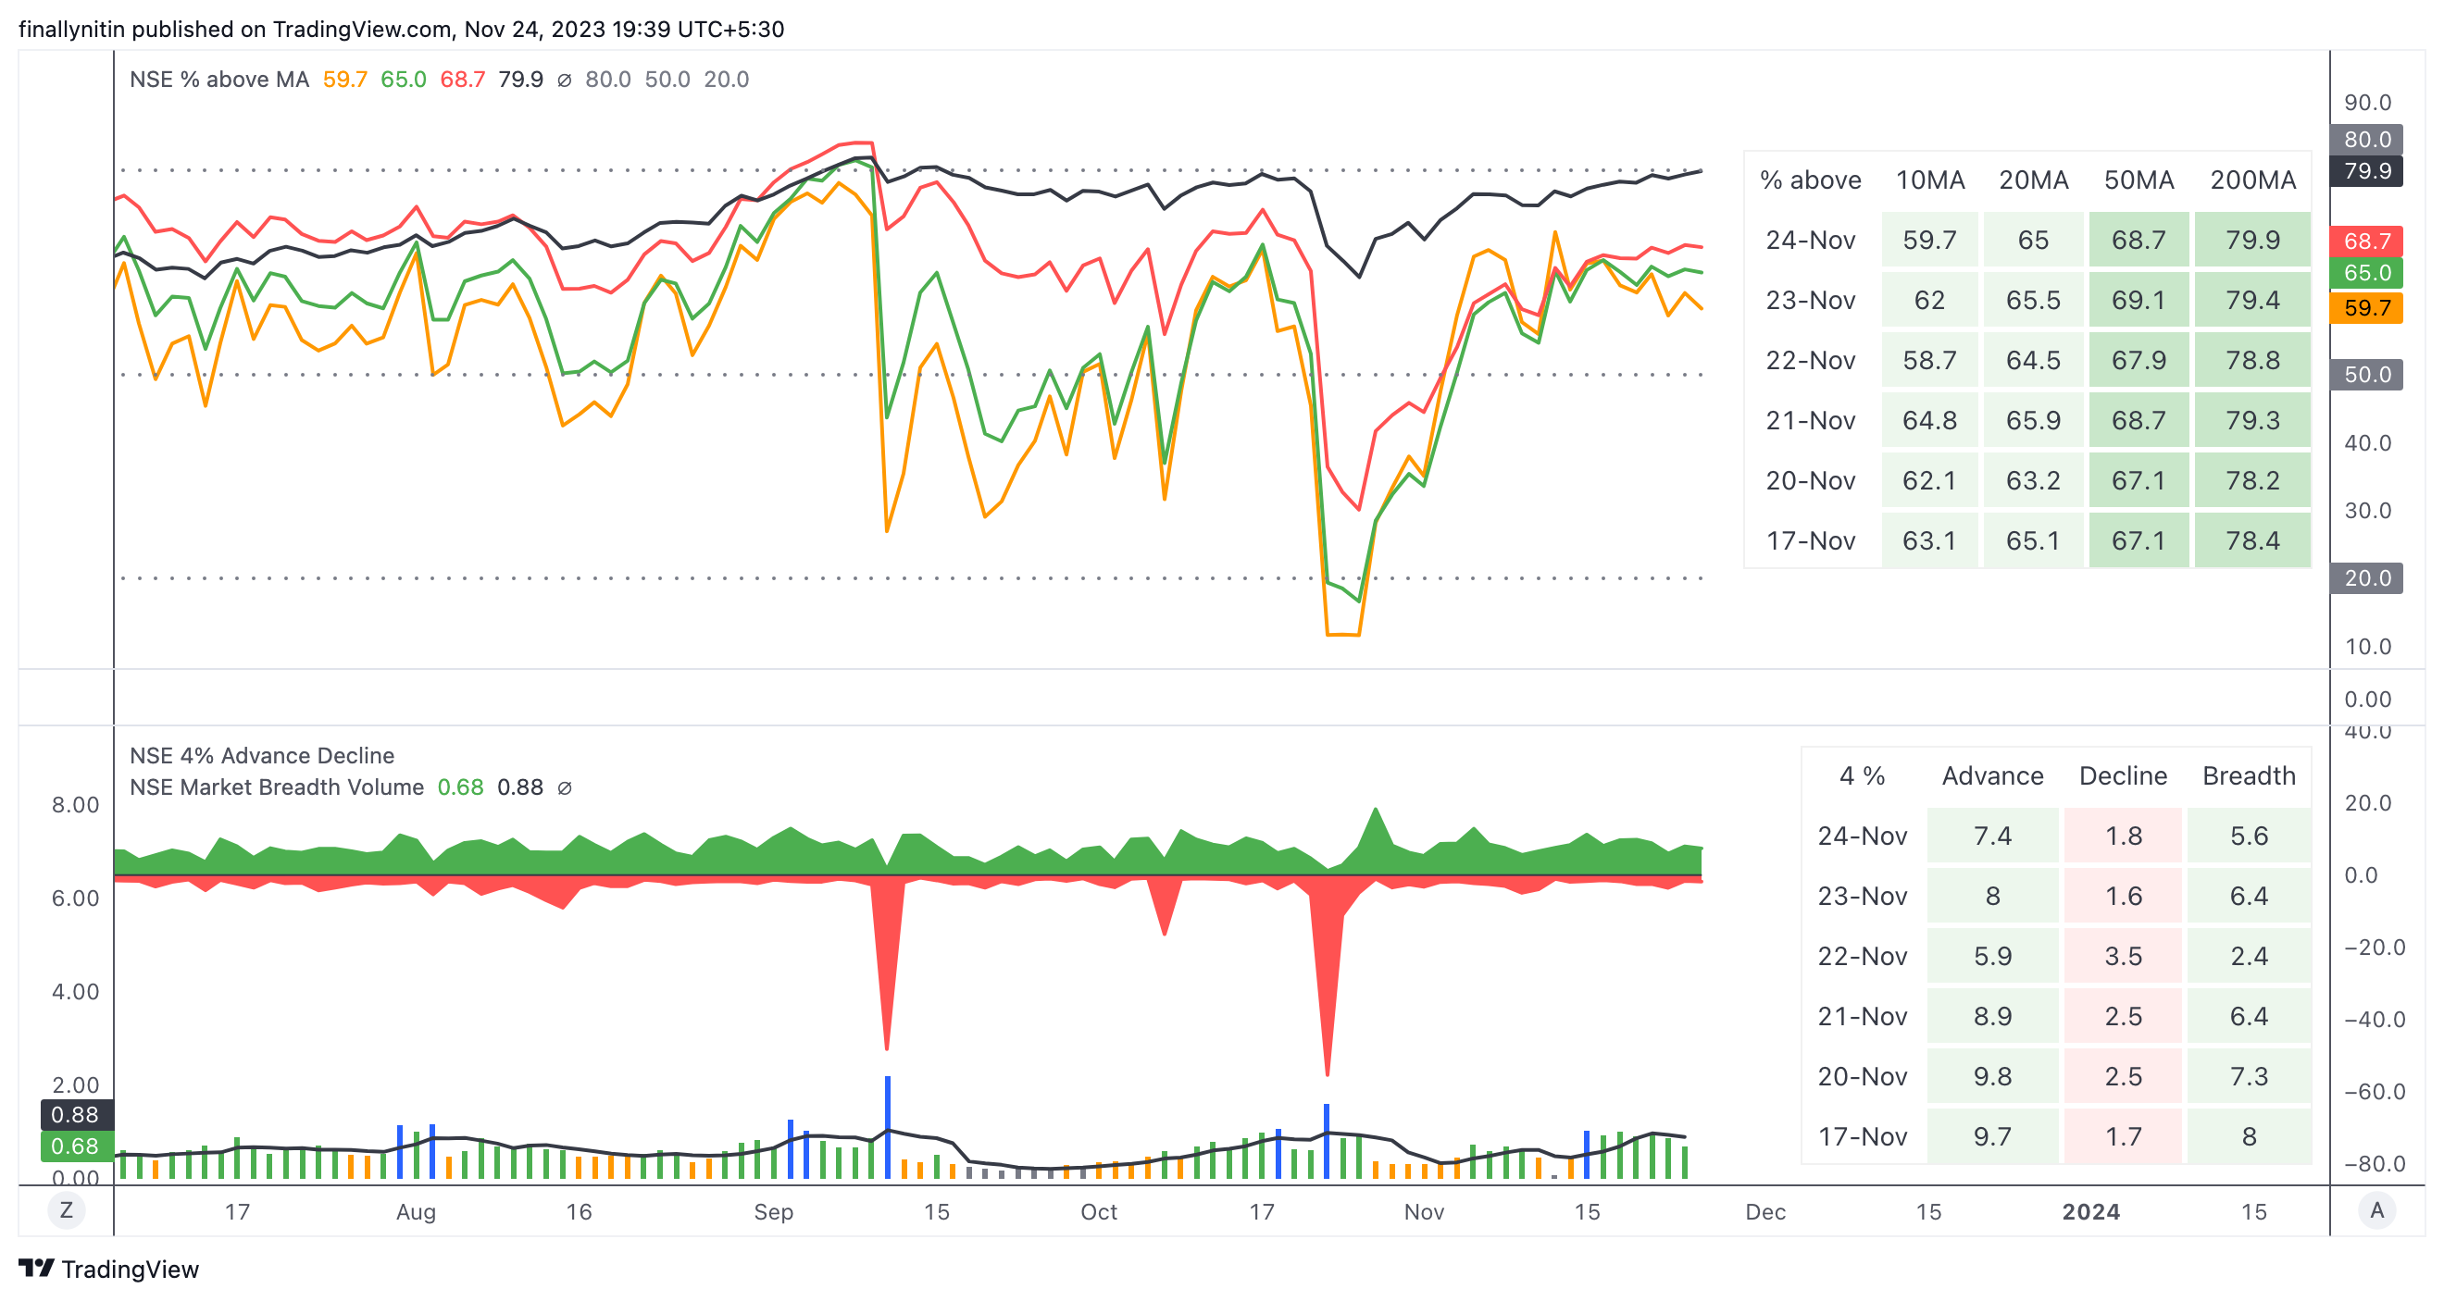Image resolution: width=2444 pixels, height=1301 pixels.
Task: Click the 23-Nov 50MA value 69.1
Action: point(2138,301)
